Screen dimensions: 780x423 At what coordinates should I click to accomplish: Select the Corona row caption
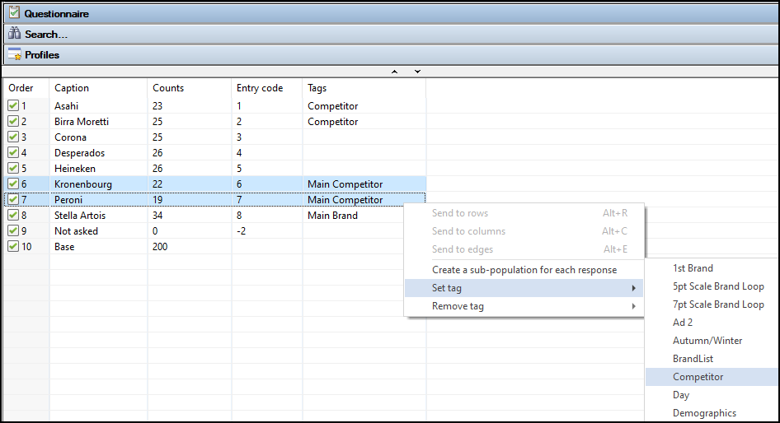pos(70,137)
